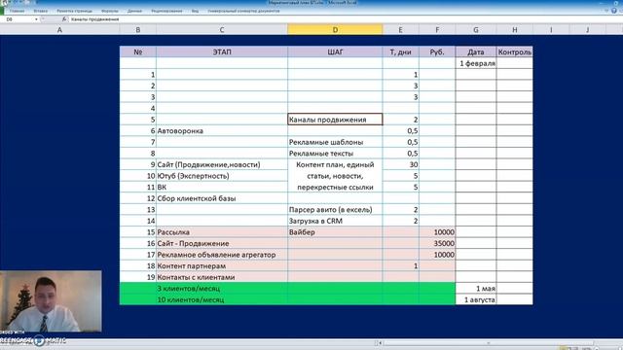Click the presenter webcam thumbnail

(51, 301)
